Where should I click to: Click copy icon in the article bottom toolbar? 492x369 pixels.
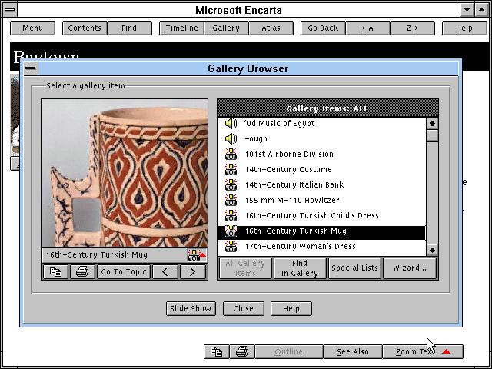[217, 352]
